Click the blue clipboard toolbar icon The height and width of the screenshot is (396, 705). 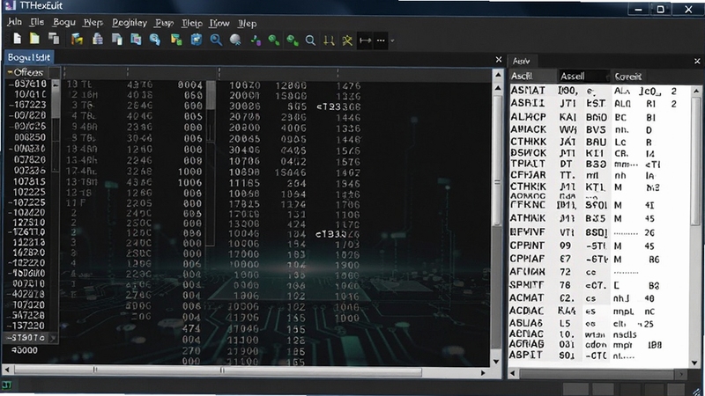pyautogui.click(x=197, y=40)
